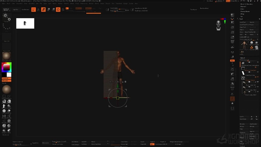Activate the Edit mode button
The width and height of the screenshot is (261, 147).
pyautogui.click(x=34, y=10)
